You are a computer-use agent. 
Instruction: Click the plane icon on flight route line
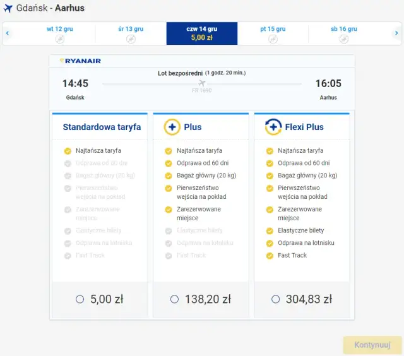point(202,83)
